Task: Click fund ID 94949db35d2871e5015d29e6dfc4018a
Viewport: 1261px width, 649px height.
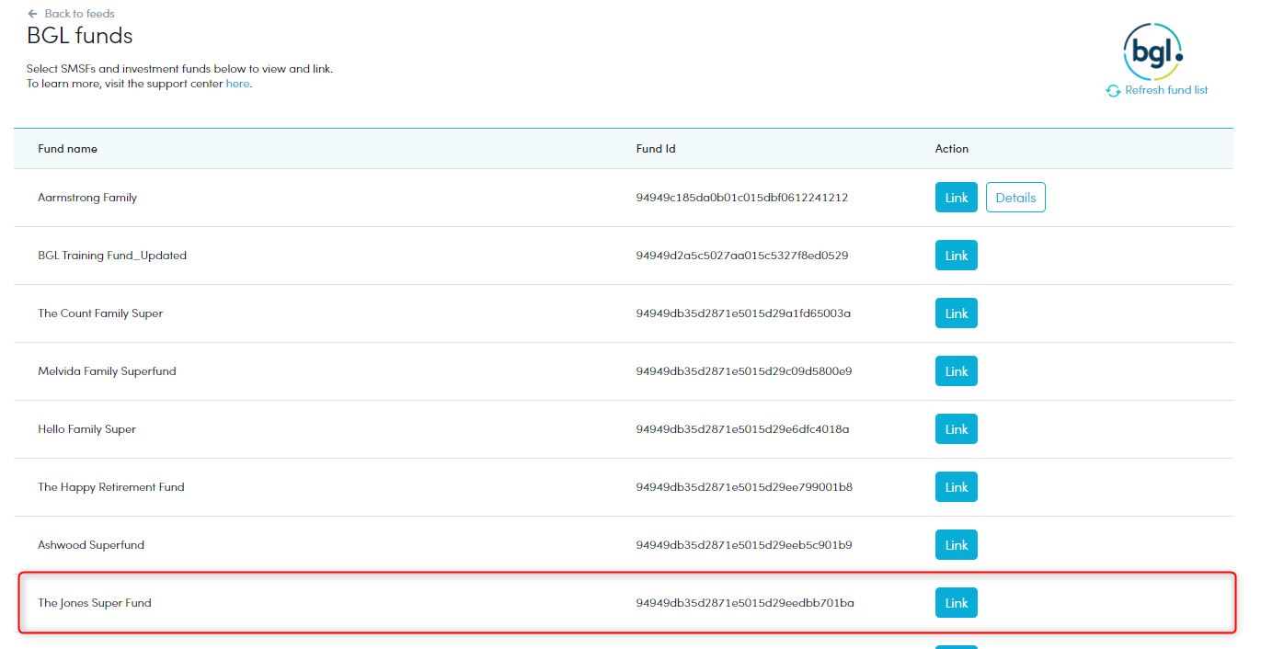Action: (742, 429)
